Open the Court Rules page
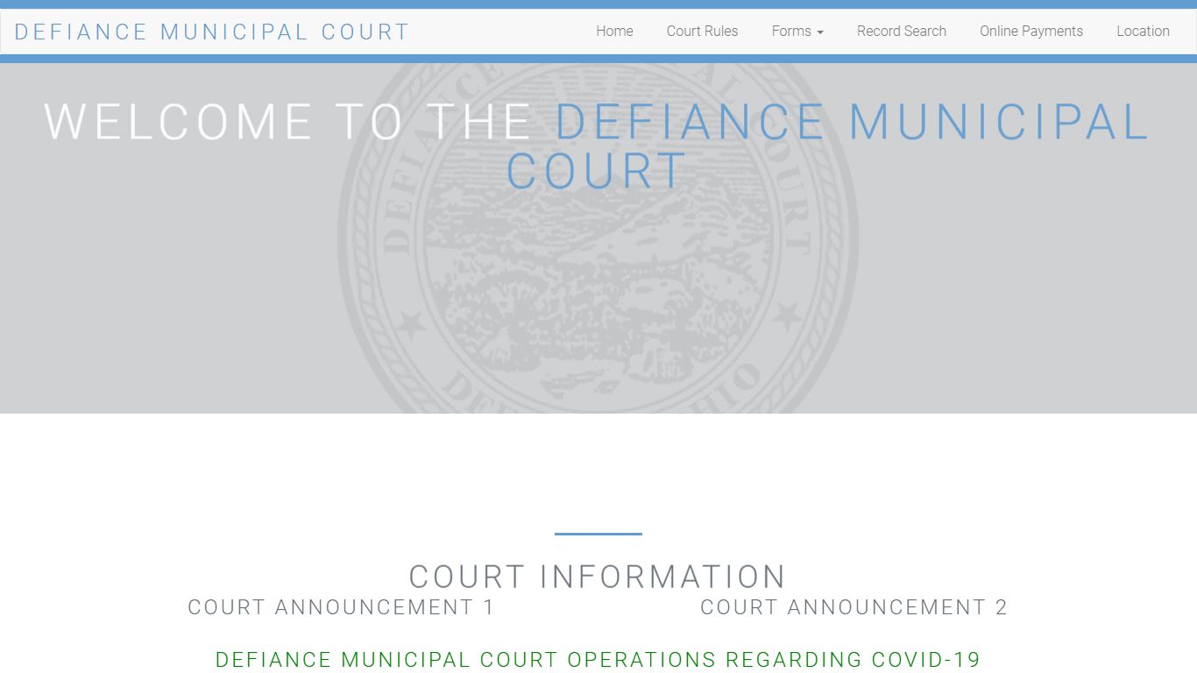 coord(702,32)
